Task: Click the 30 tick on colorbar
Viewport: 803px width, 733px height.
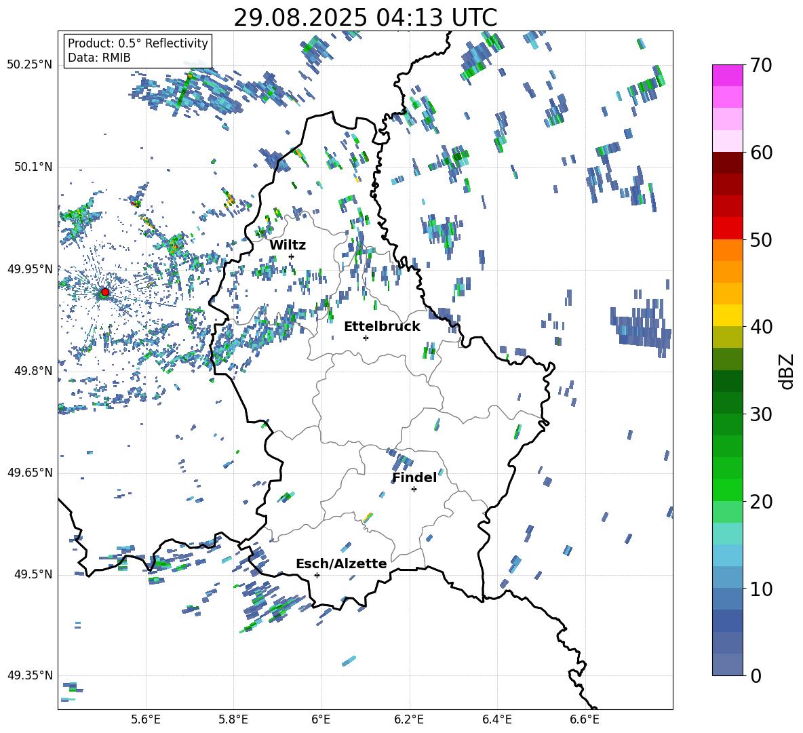Action: pos(760,414)
